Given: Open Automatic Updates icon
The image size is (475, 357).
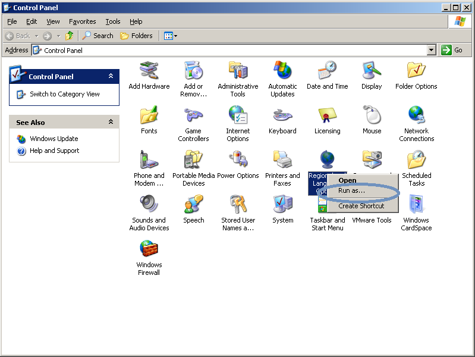Looking at the screenshot, I should point(282,70).
